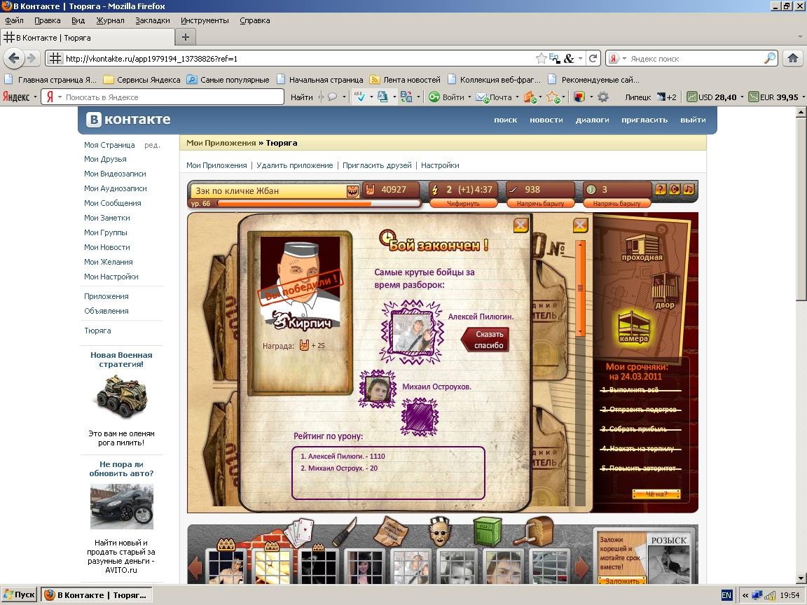This screenshot has height=605, width=807.
Task: Open the game help question mark icon
Action: tap(660, 189)
